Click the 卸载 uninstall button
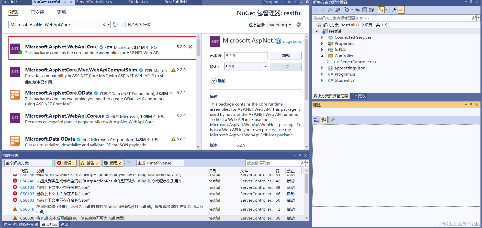The image size is (482, 228). tap(286, 56)
